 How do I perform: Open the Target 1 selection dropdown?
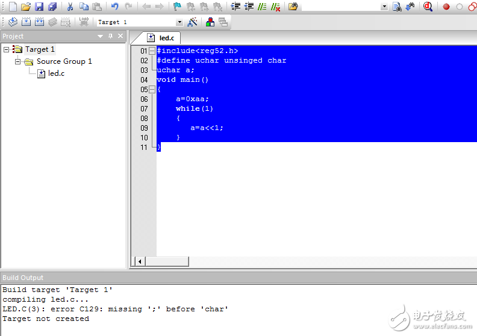(x=179, y=22)
